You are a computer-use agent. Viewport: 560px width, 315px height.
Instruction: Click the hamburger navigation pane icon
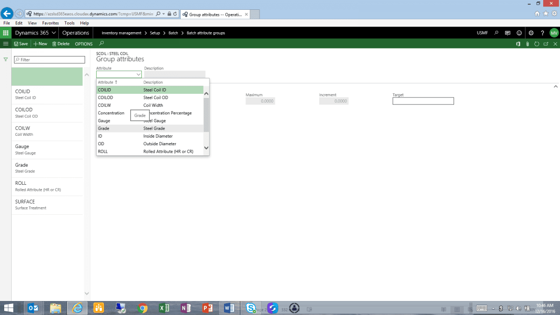[6, 44]
